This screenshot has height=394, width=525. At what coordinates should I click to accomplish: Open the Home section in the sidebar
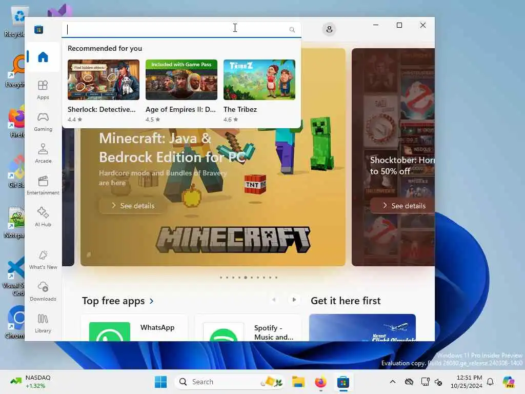point(43,57)
